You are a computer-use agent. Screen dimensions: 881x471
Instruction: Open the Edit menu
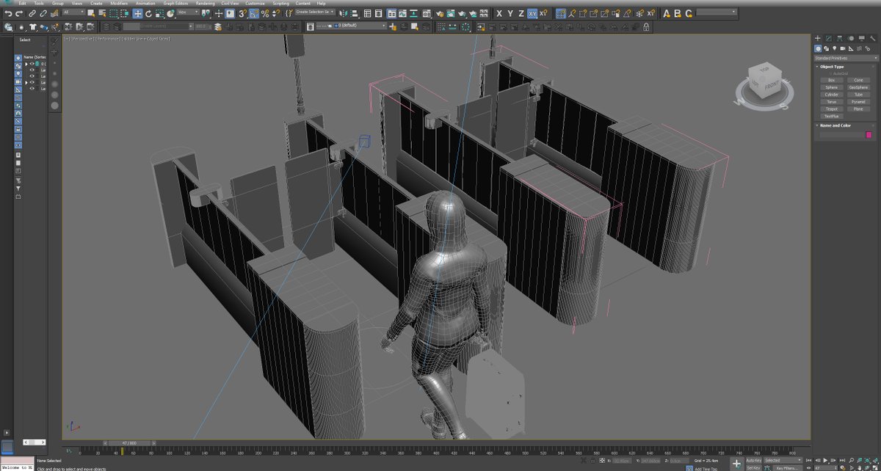[x=23, y=3]
